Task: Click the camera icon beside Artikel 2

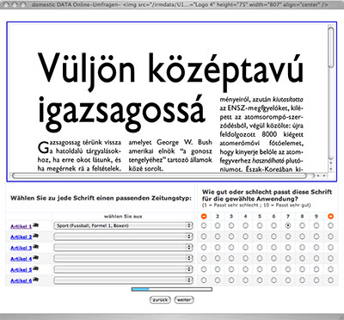Action: (35, 237)
